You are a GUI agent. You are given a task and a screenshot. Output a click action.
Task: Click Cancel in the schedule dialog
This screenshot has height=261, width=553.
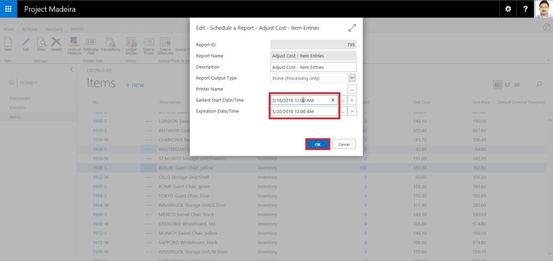coord(344,144)
